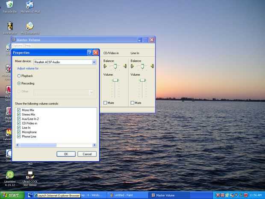Click the 11:56 AM taskbar clock
This screenshot has width=265, height=199.
point(256,195)
